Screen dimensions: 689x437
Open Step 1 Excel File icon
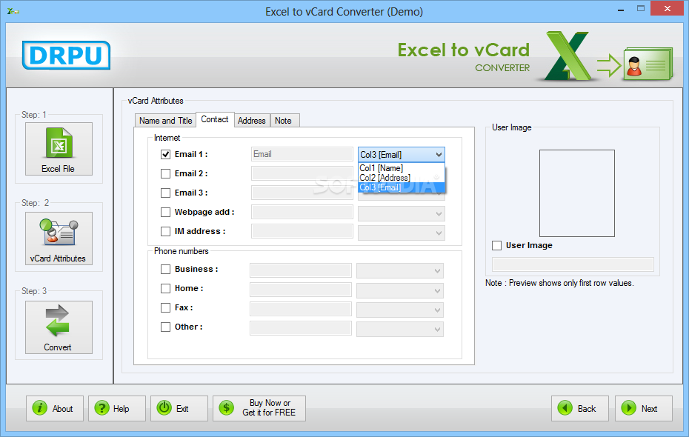click(59, 144)
